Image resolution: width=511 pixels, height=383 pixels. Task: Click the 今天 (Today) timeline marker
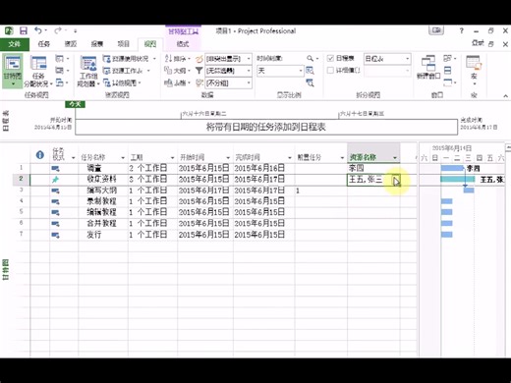(75, 104)
